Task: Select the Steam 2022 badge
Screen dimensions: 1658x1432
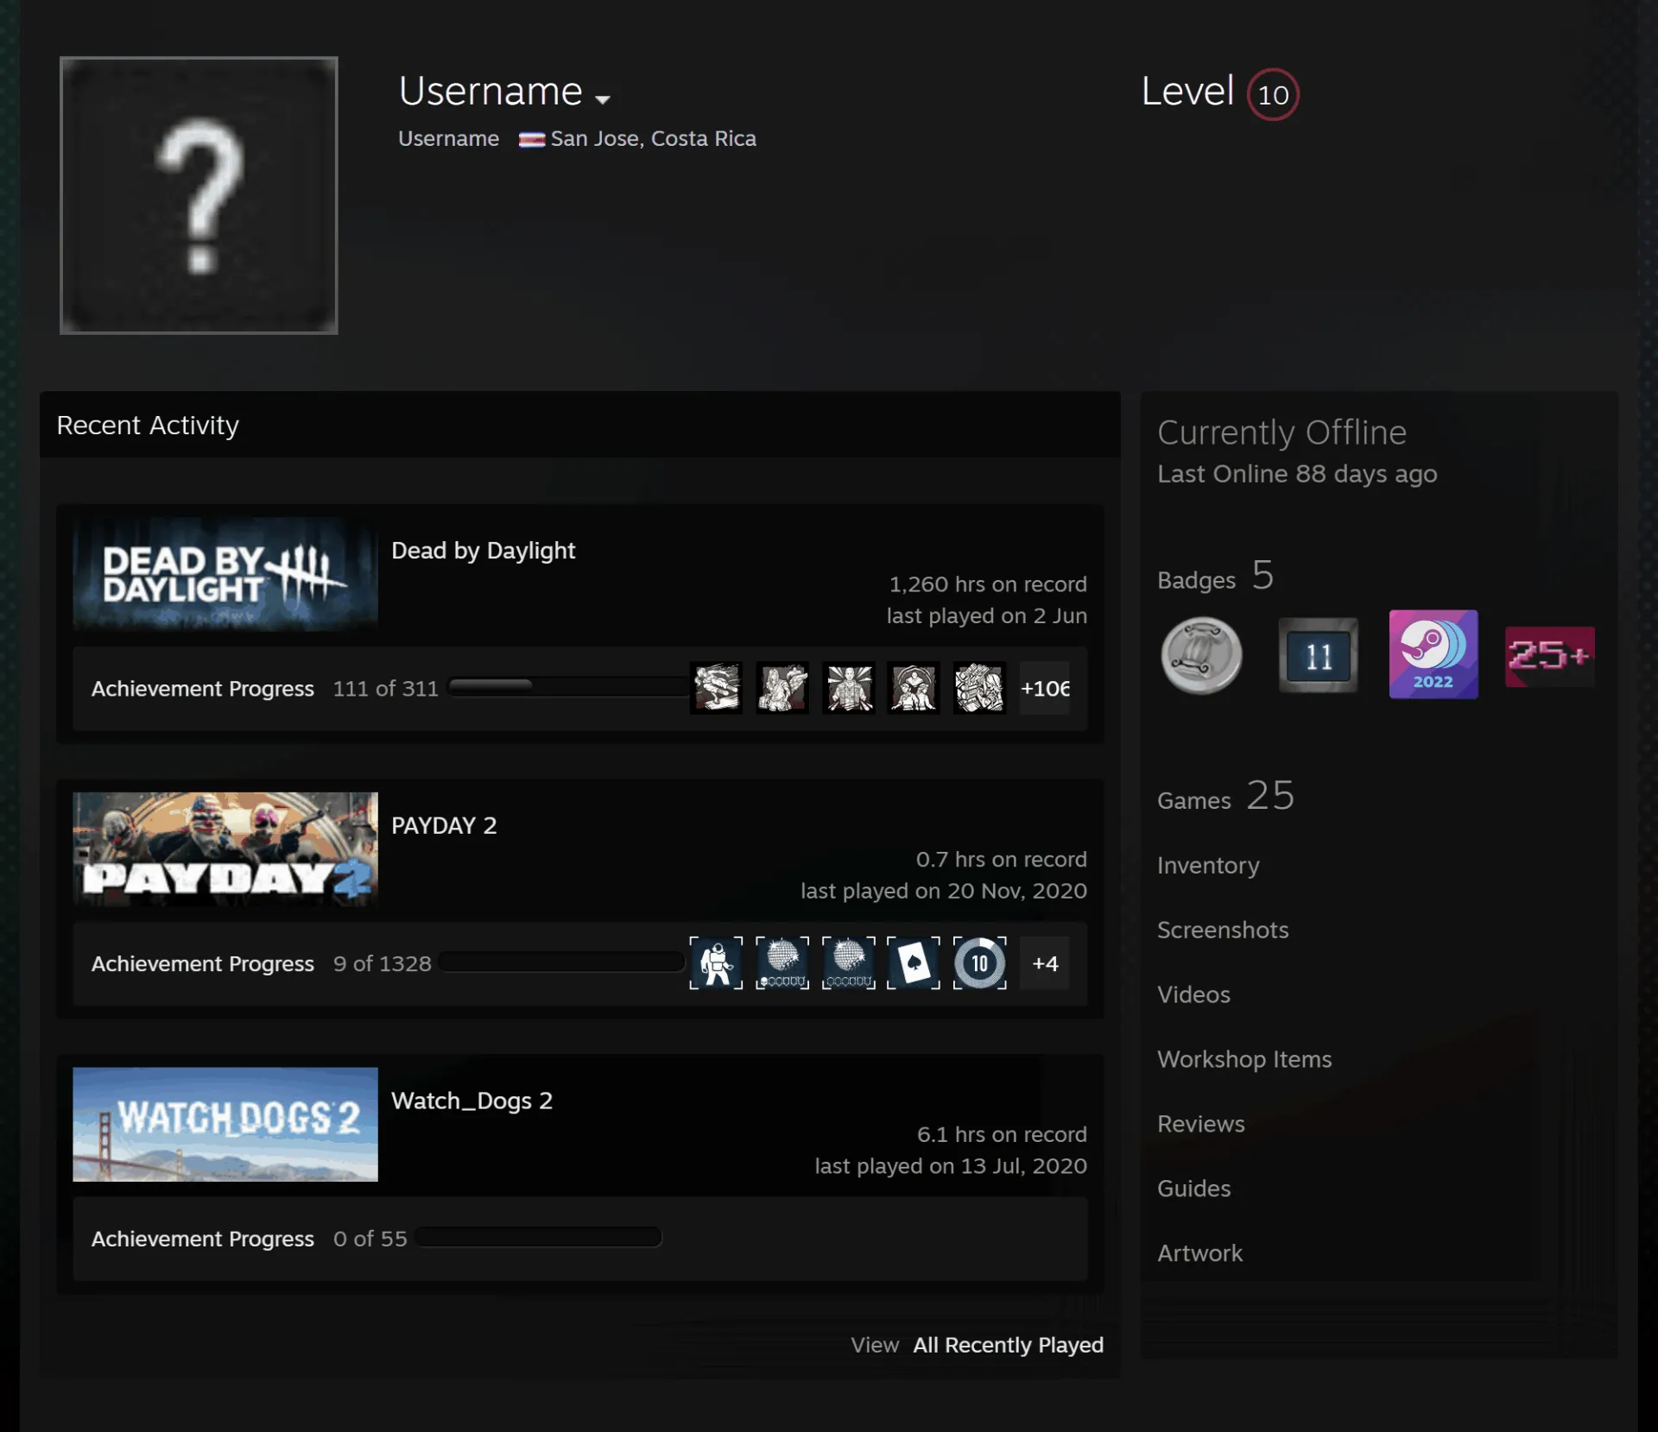Action: tap(1433, 654)
